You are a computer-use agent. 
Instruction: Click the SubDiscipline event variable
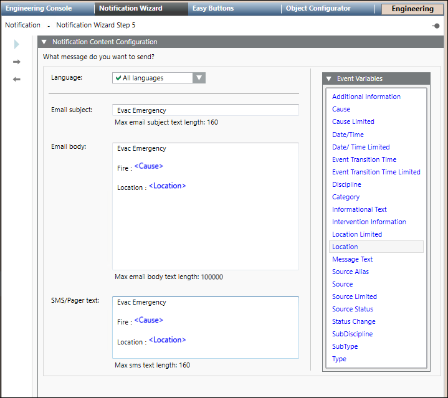point(352,334)
